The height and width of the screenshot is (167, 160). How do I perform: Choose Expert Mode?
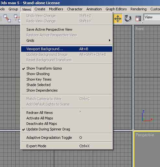pos(67,146)
